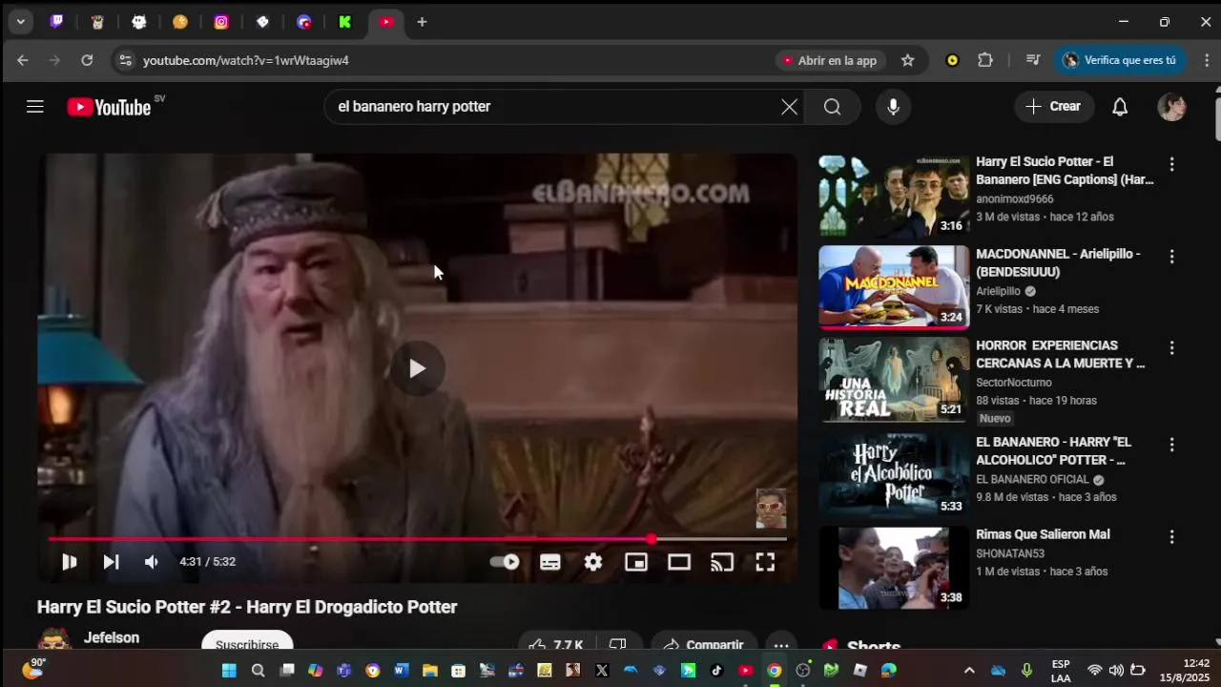Switch to theater mode
Screen dimensions: 1221x687
[679, 562]
